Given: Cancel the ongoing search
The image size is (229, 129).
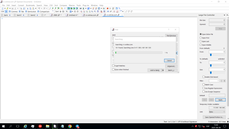Looking at the screenshot, I should 169,60.
